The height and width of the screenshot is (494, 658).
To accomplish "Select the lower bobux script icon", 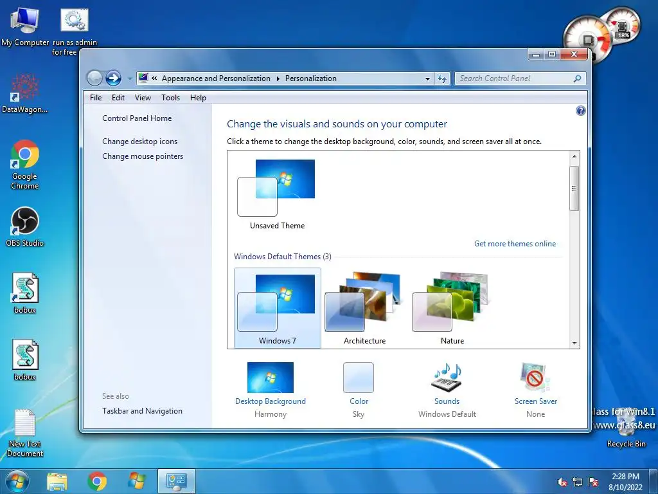I will click(x=25, y=360).
